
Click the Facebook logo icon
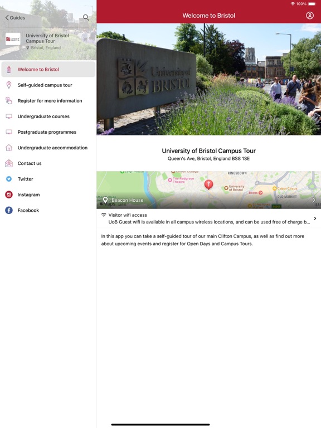(x=9, y=210)
